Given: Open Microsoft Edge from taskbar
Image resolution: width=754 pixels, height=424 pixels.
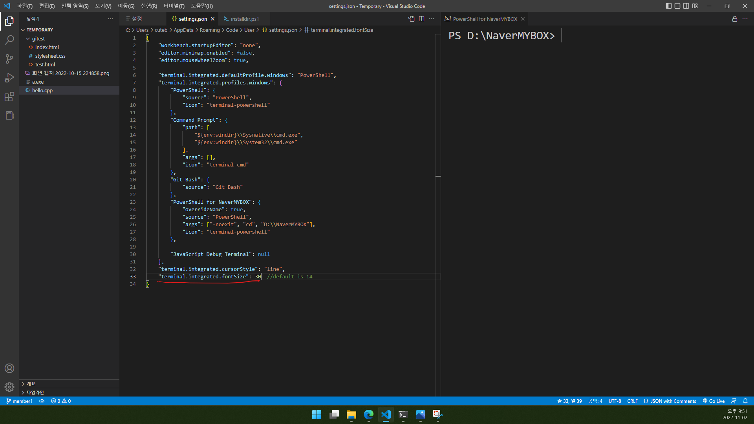Looking at the screenshot, I should (368, 415).
